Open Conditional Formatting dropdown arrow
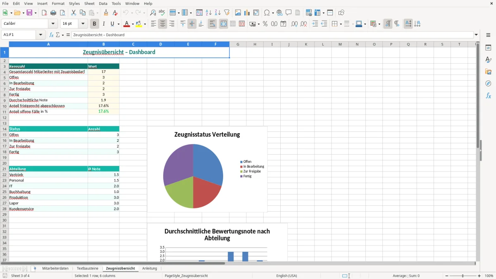This screenshot has height=279, width=496. click(379, 24)
